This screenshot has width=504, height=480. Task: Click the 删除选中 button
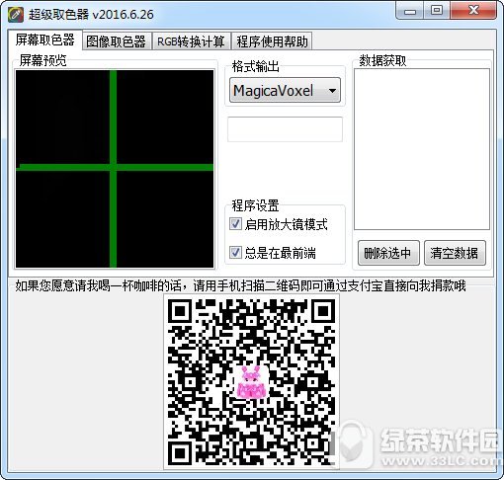click(388, 253)
